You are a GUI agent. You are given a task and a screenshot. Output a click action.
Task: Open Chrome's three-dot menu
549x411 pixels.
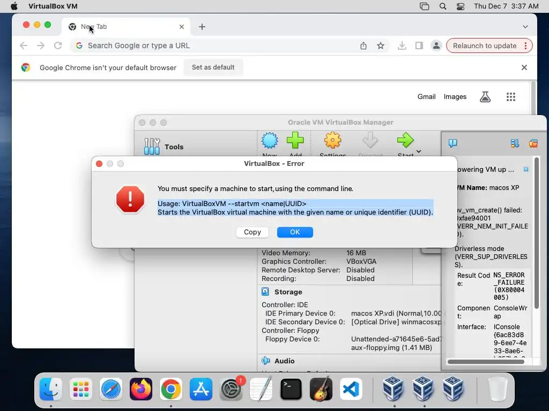tap(525, 46)
